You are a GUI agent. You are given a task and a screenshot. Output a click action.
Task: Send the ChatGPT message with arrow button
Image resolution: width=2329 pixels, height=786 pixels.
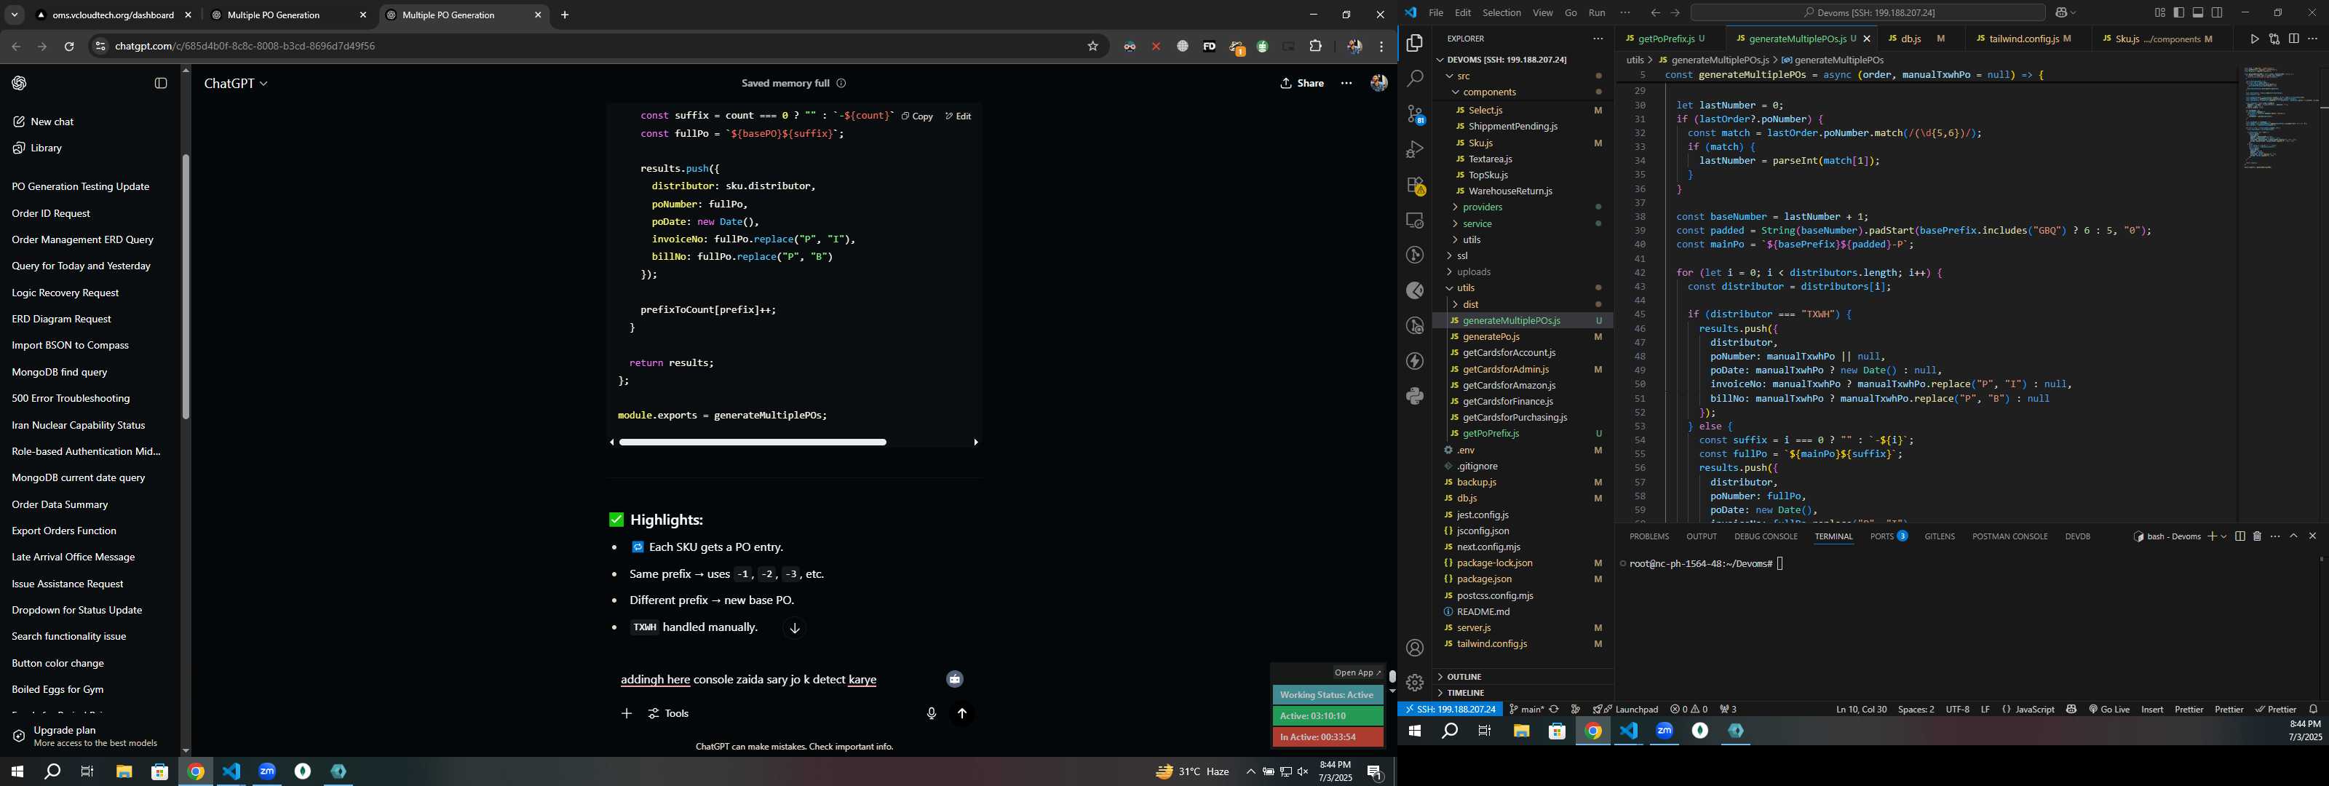pos(962,714)
